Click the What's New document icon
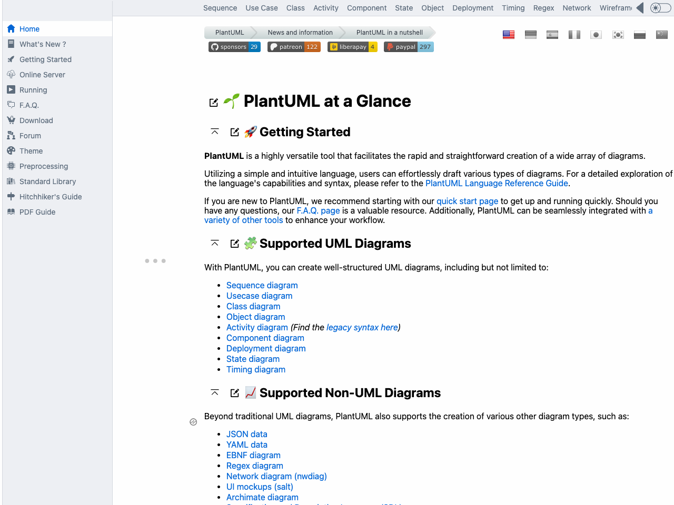This screenshot has width=674, height=505. point(11,44)
